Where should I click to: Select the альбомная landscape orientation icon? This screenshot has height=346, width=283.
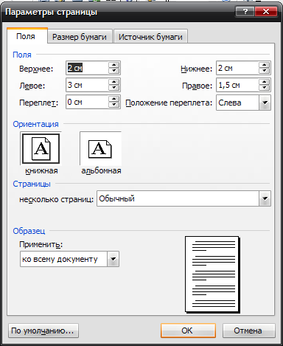[x=100, y=148]
